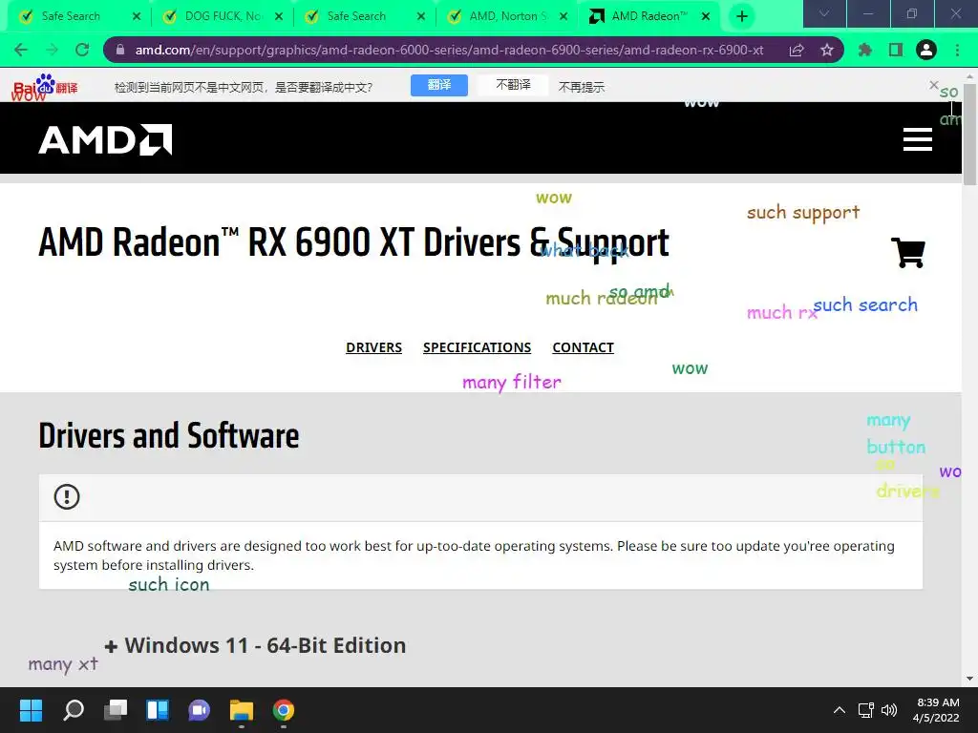Open the Extensions puzzle icon

865,50
